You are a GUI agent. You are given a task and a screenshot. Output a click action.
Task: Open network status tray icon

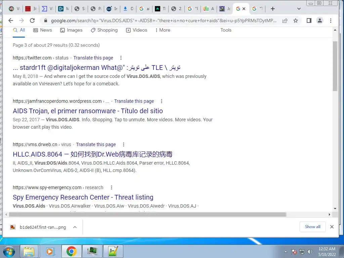(x=302, y=252)
